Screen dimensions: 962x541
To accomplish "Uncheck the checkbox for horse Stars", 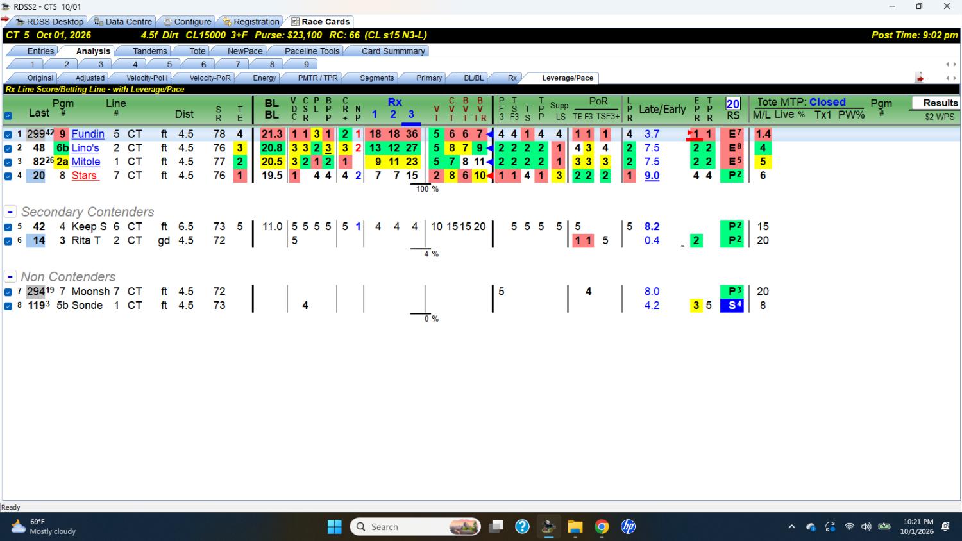I will pyautogui.click(x=8, y=176).
